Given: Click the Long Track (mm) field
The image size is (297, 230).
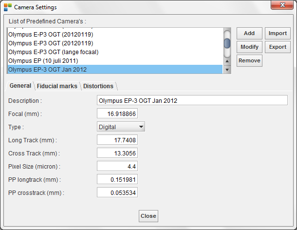Looking at the screenshot, I should [117, 140].
